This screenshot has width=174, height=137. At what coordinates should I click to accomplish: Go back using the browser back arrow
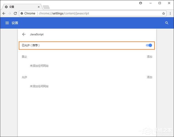point(4,13)
